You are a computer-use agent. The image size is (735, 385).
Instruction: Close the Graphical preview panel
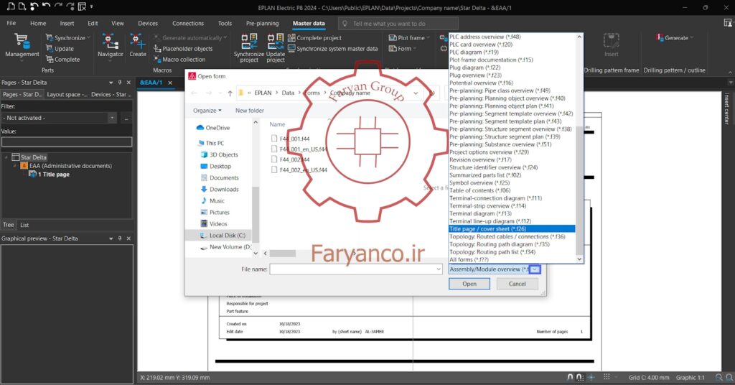(x=128, y=238)
